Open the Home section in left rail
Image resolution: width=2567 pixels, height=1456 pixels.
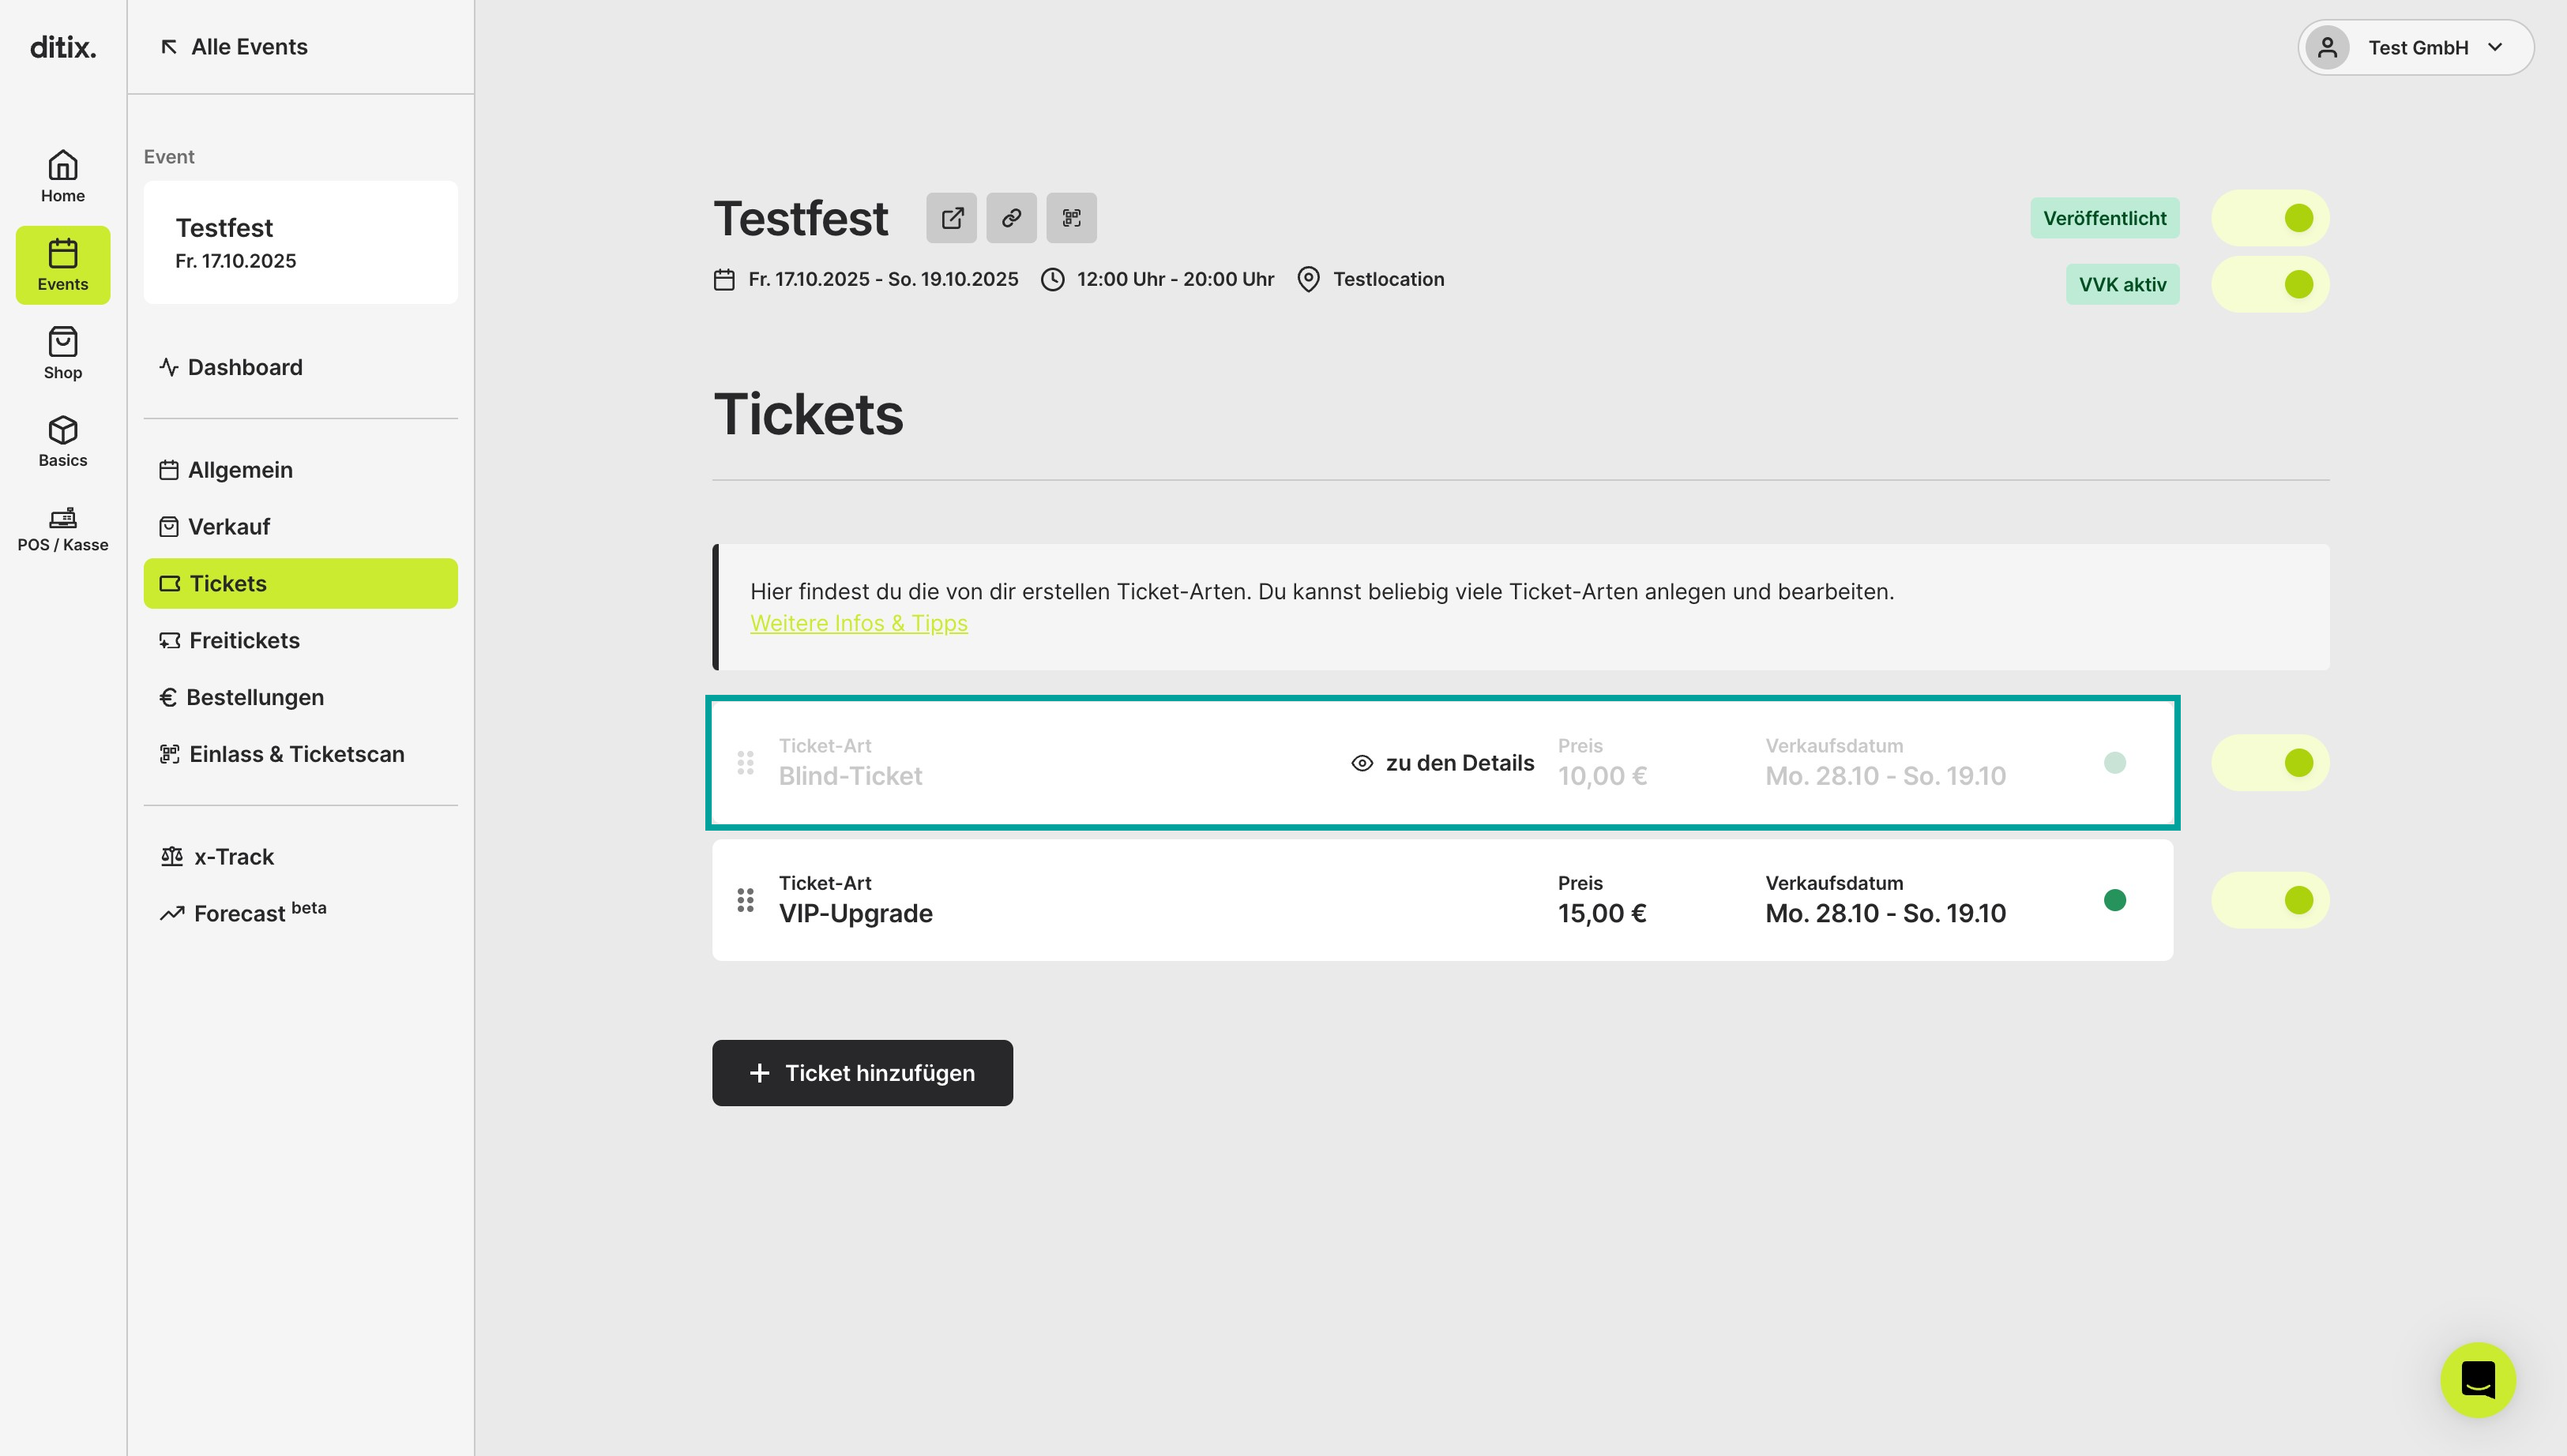[x=62, y=176]
